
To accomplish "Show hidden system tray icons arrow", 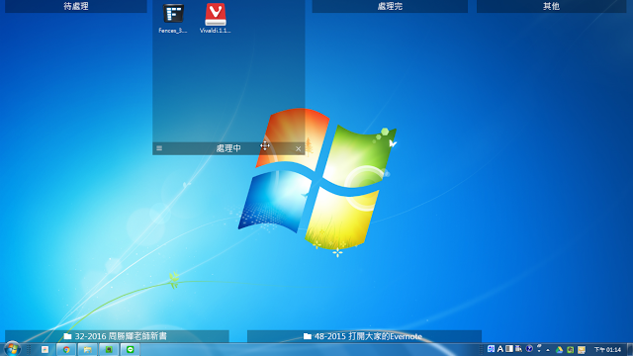I will tap(548, 350).
